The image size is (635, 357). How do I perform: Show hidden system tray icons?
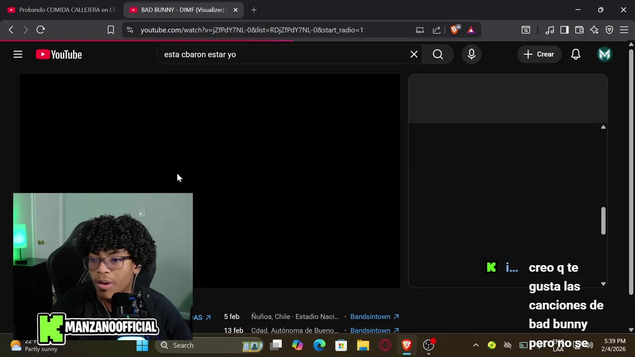476,345
